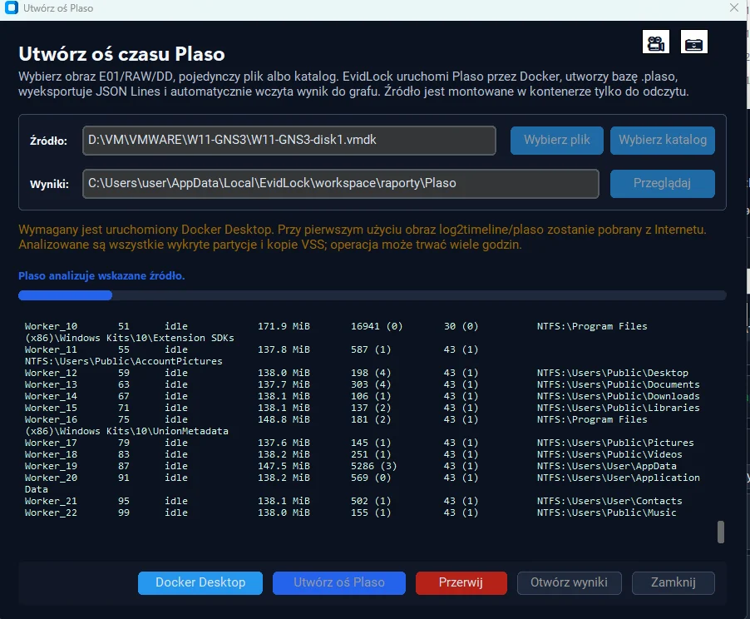Click '171.9 MiB' memory value
Viewport: 750px width, 619px height.
(284, 326)
